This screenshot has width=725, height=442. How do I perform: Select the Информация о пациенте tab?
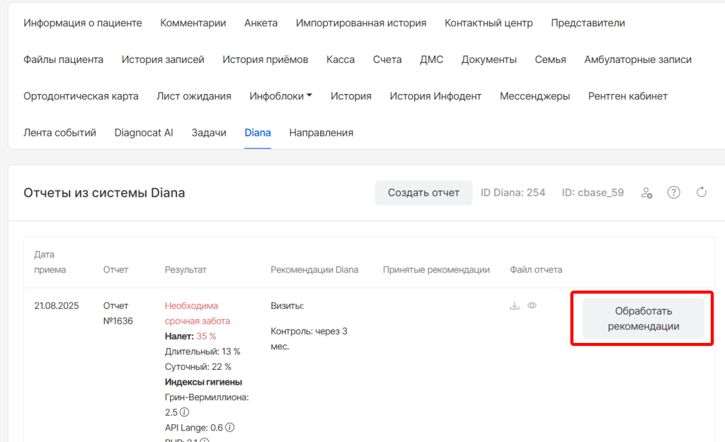coord(83,23)
